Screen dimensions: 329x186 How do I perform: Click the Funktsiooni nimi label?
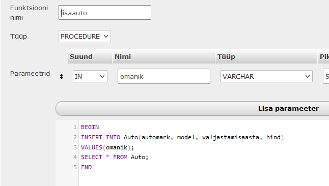(29, 13)
